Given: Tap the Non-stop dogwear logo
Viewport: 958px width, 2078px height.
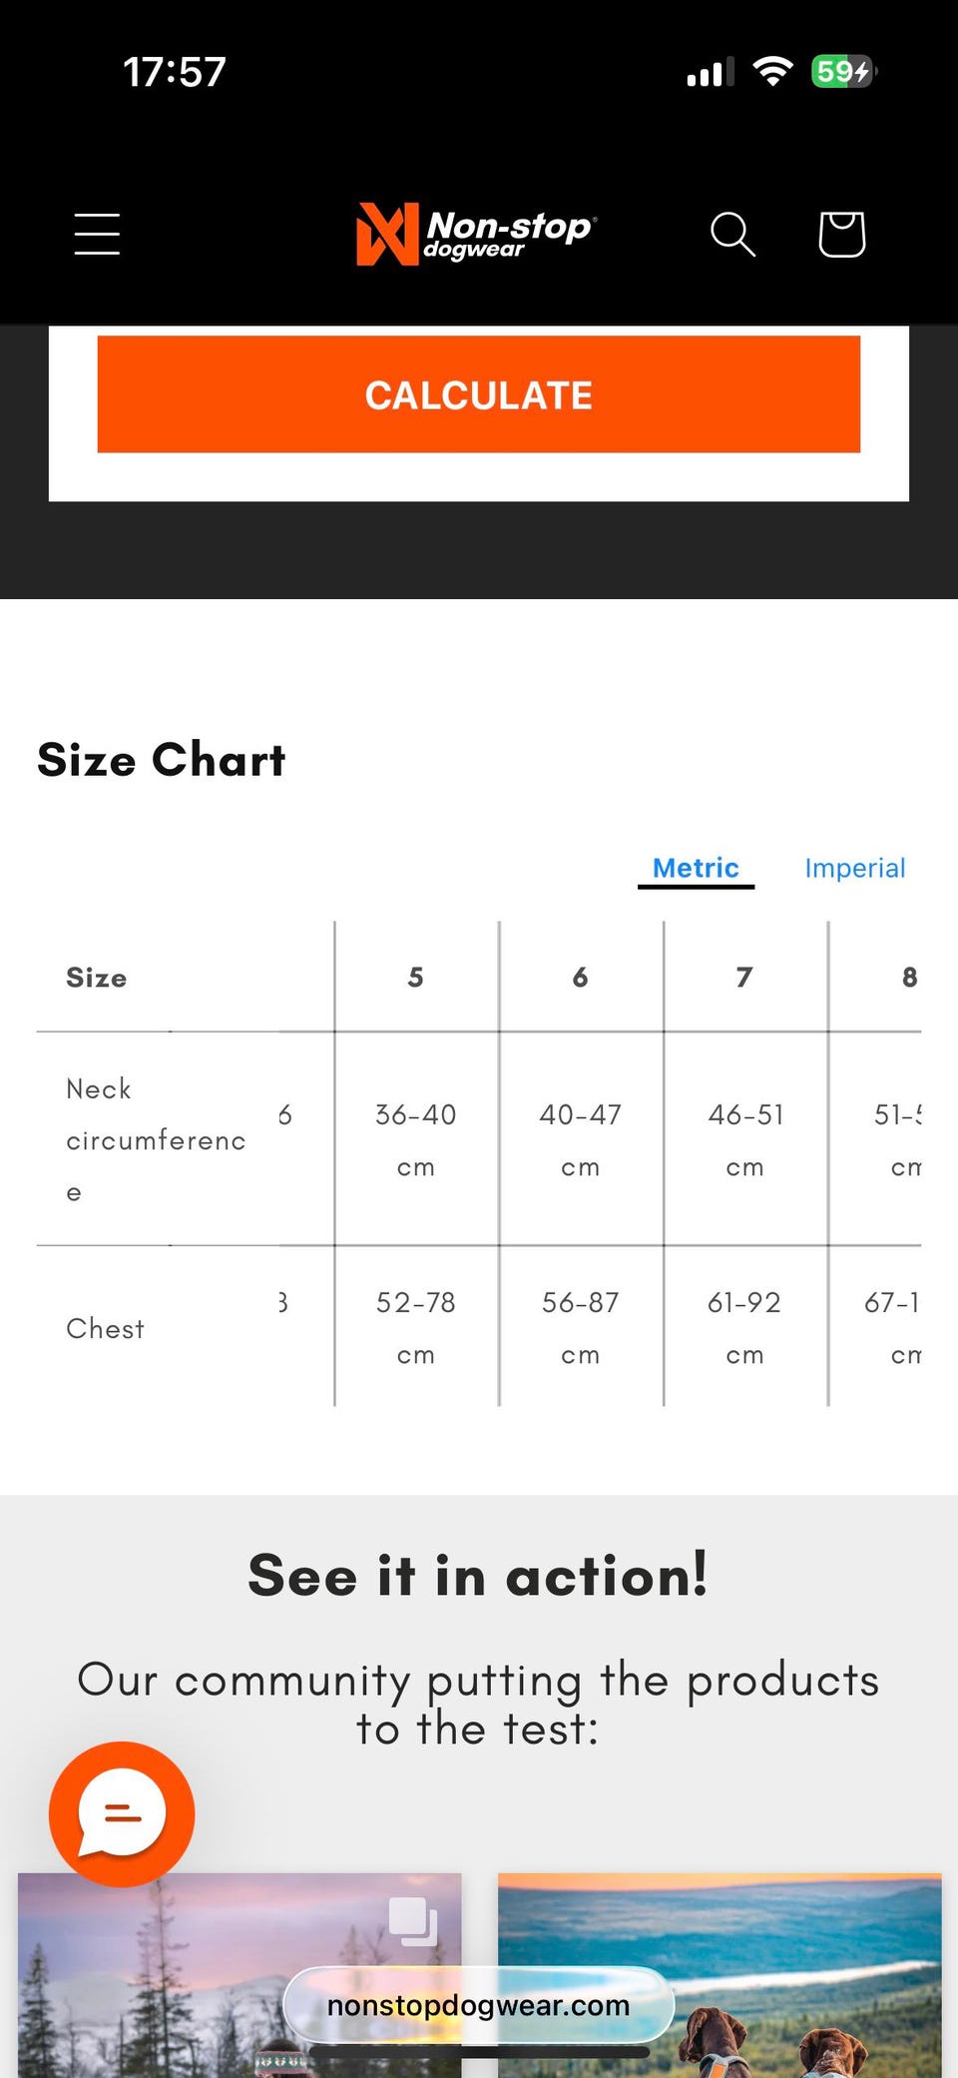Looking at the screenshot, I should coord(477,234).
